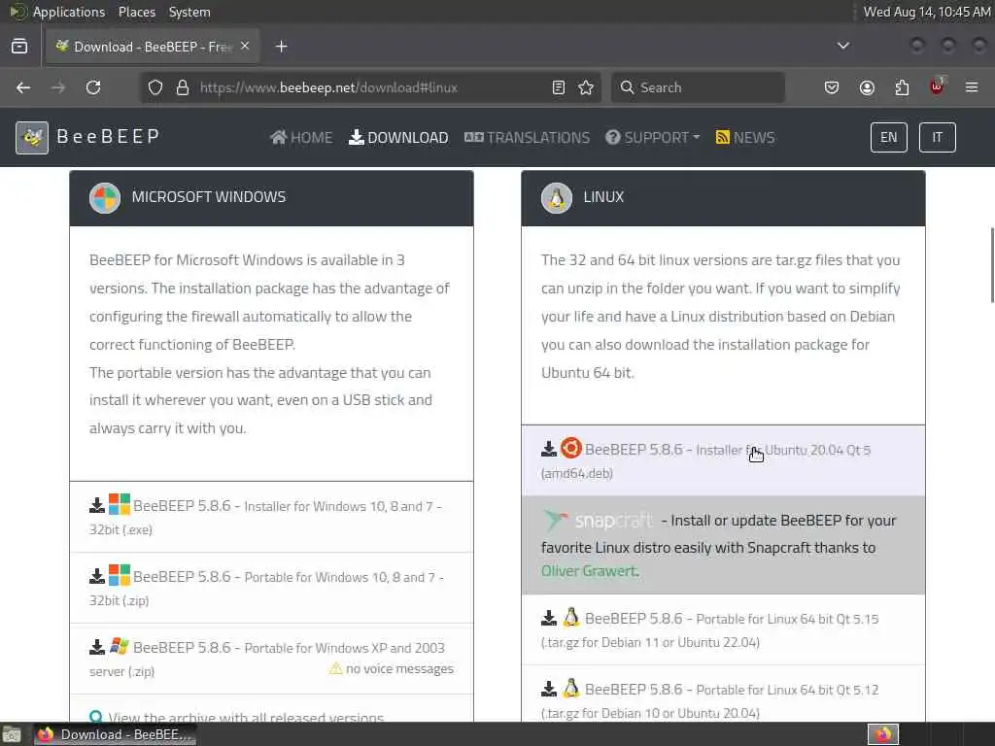Expand the SUPPORT dropdown menu
Image resolution: width=995 pixels, height=746 pixels.
(652, 138)
